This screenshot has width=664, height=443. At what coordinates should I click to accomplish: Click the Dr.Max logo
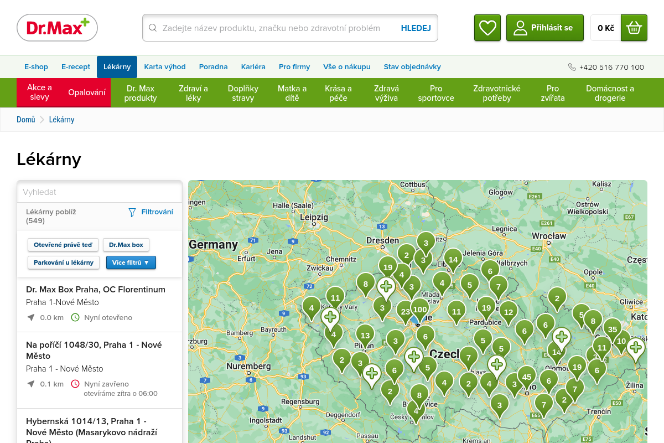57,28
